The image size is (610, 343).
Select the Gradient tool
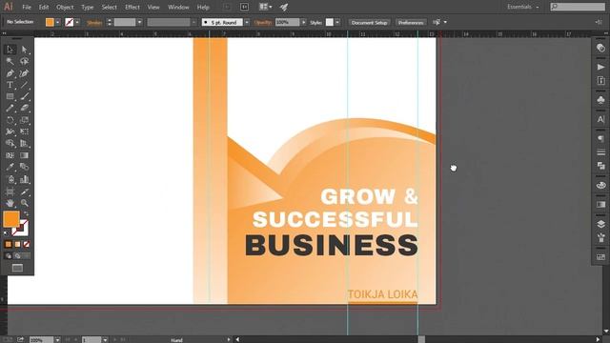point(25,155)
